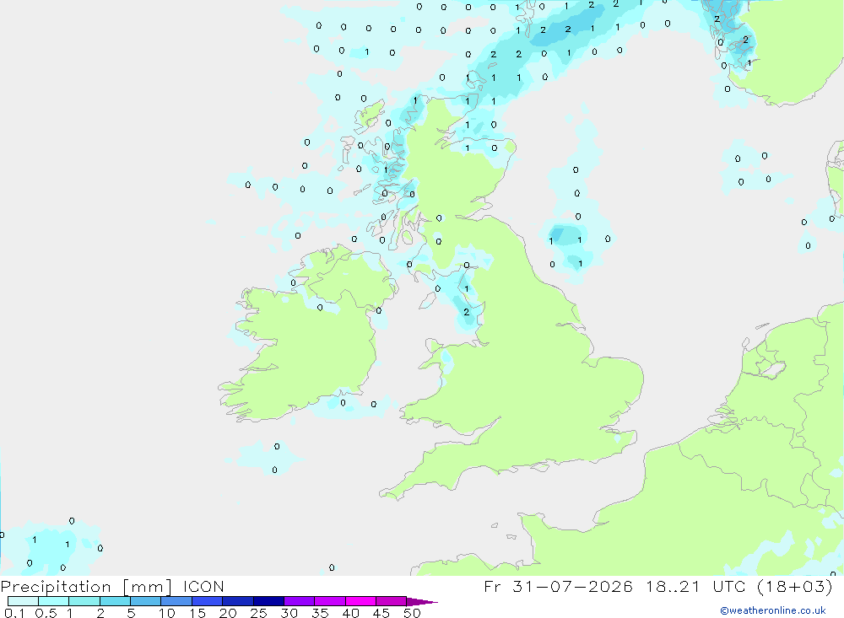
Task: Click the legend label '0.5'
Action: 46,613
